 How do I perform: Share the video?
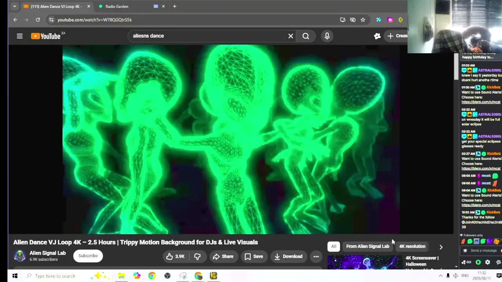(x=223, y=257)
